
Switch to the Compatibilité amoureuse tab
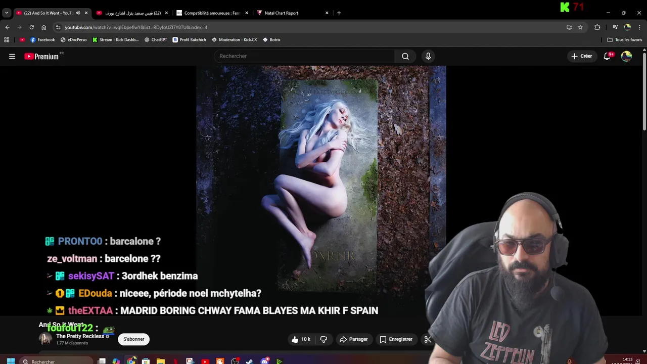pyautogui.click(x=212, y=13)
